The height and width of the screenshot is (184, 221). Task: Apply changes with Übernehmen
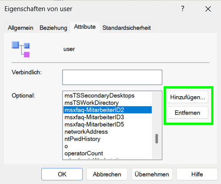152,174
